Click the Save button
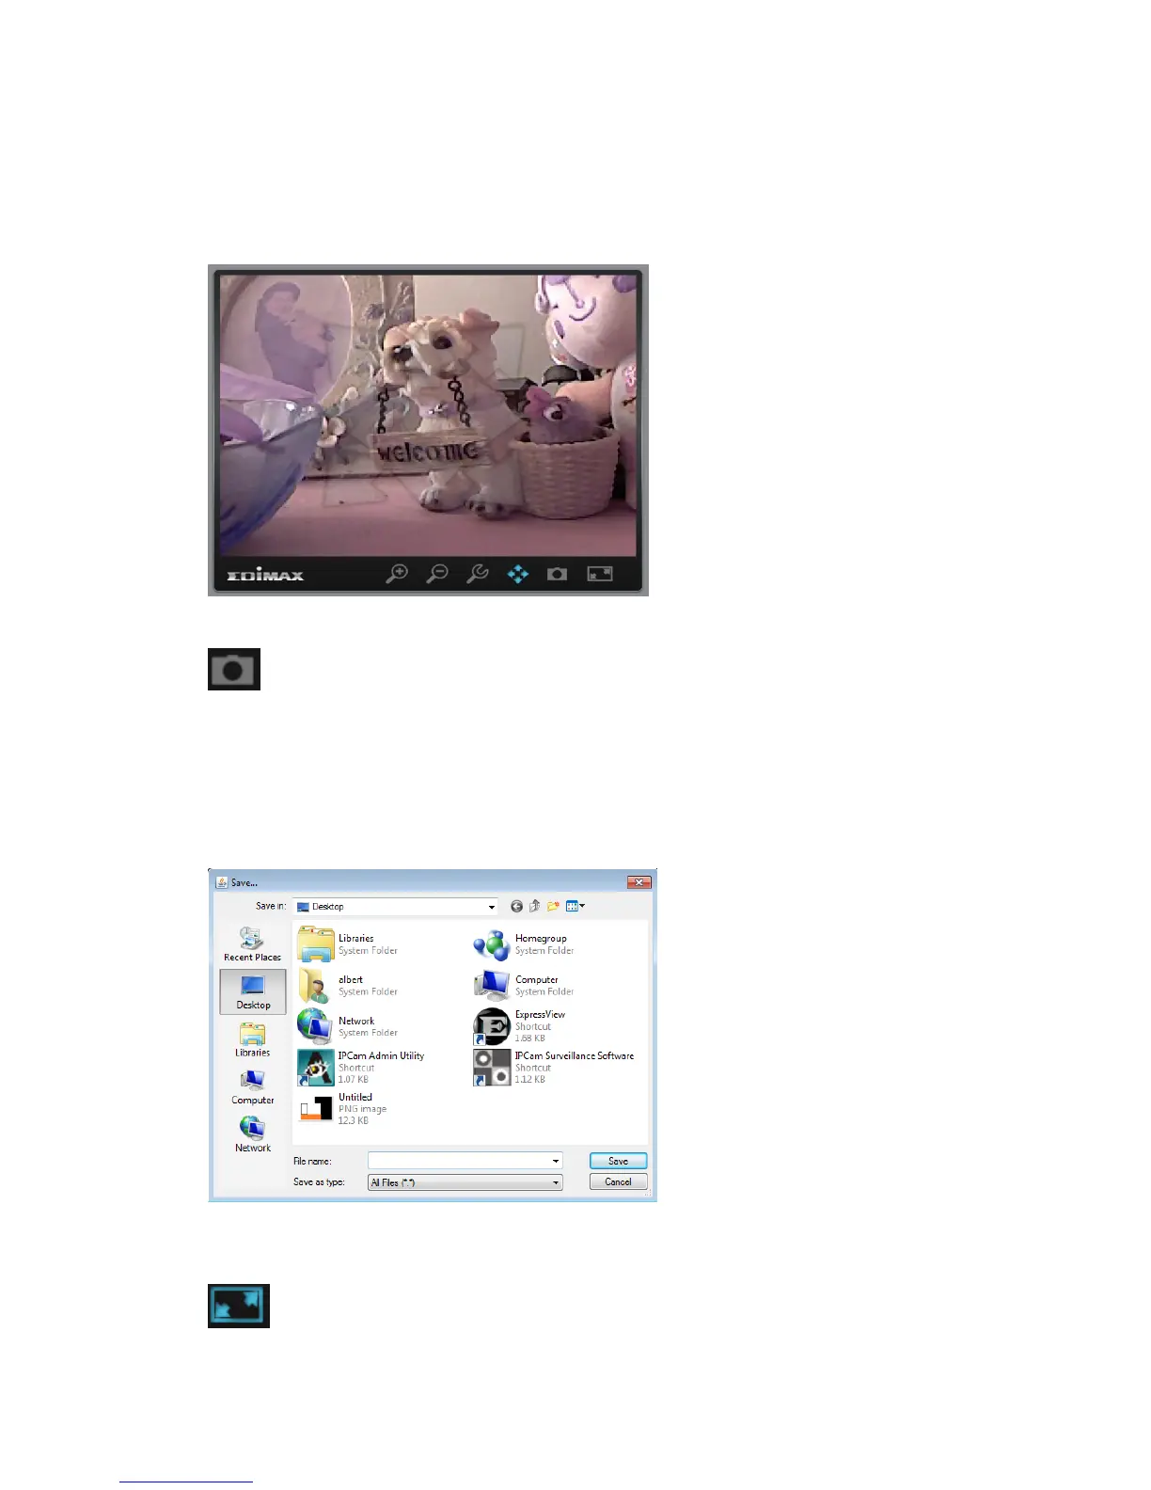Viewport: 1151px width, 1490px height. [x=618, y=1161]
